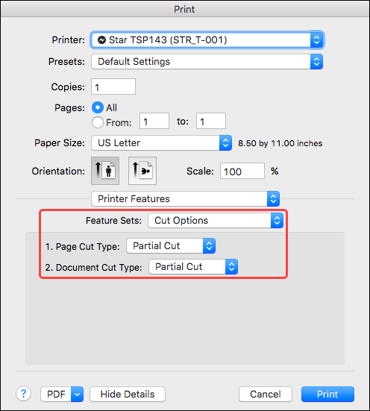Click the From page number field
370x411 pixels.
154,121
